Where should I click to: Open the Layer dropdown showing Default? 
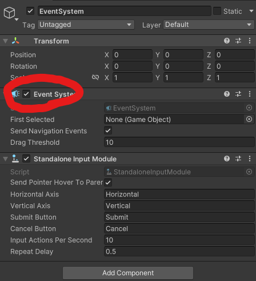209,25
